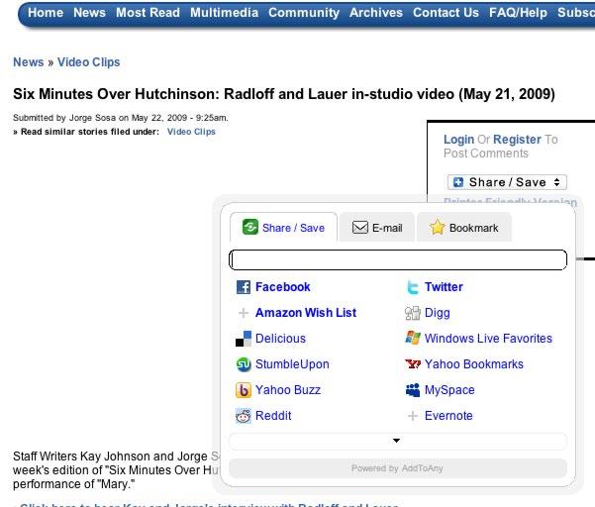Switch to the E-mail tab
Screen dimensions: 595x507
(377, 228)
